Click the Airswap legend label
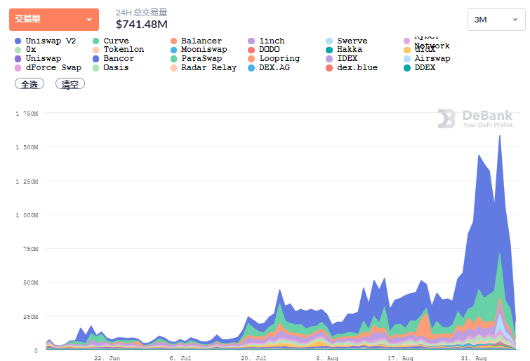Image resolution: width=530 pixels, height=361 pixels. [x=432, y=58]
